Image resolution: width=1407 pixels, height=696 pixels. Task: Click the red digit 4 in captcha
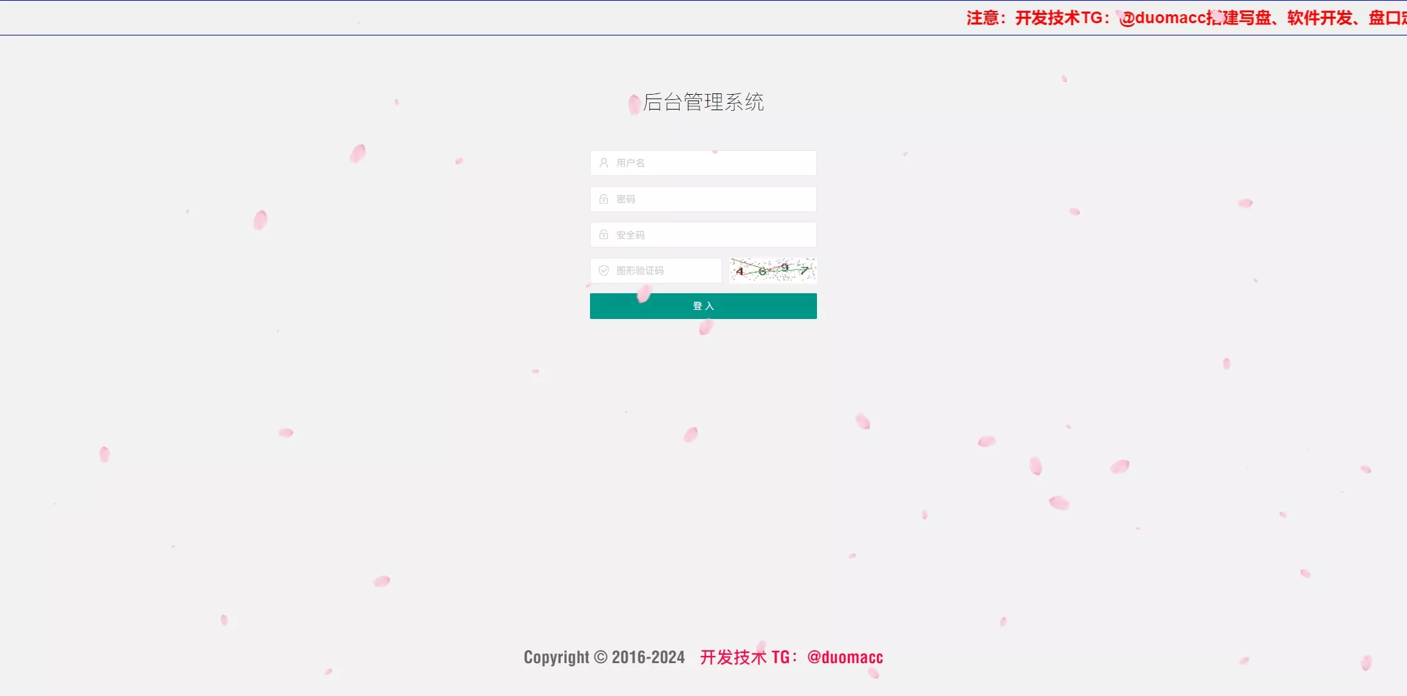coord(740,271)
